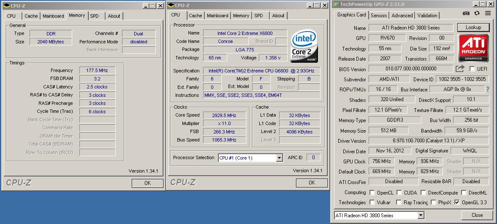497x224 pixels.
Task: Toggle the CUDA checkbox
Action: [x=399, y=192]
